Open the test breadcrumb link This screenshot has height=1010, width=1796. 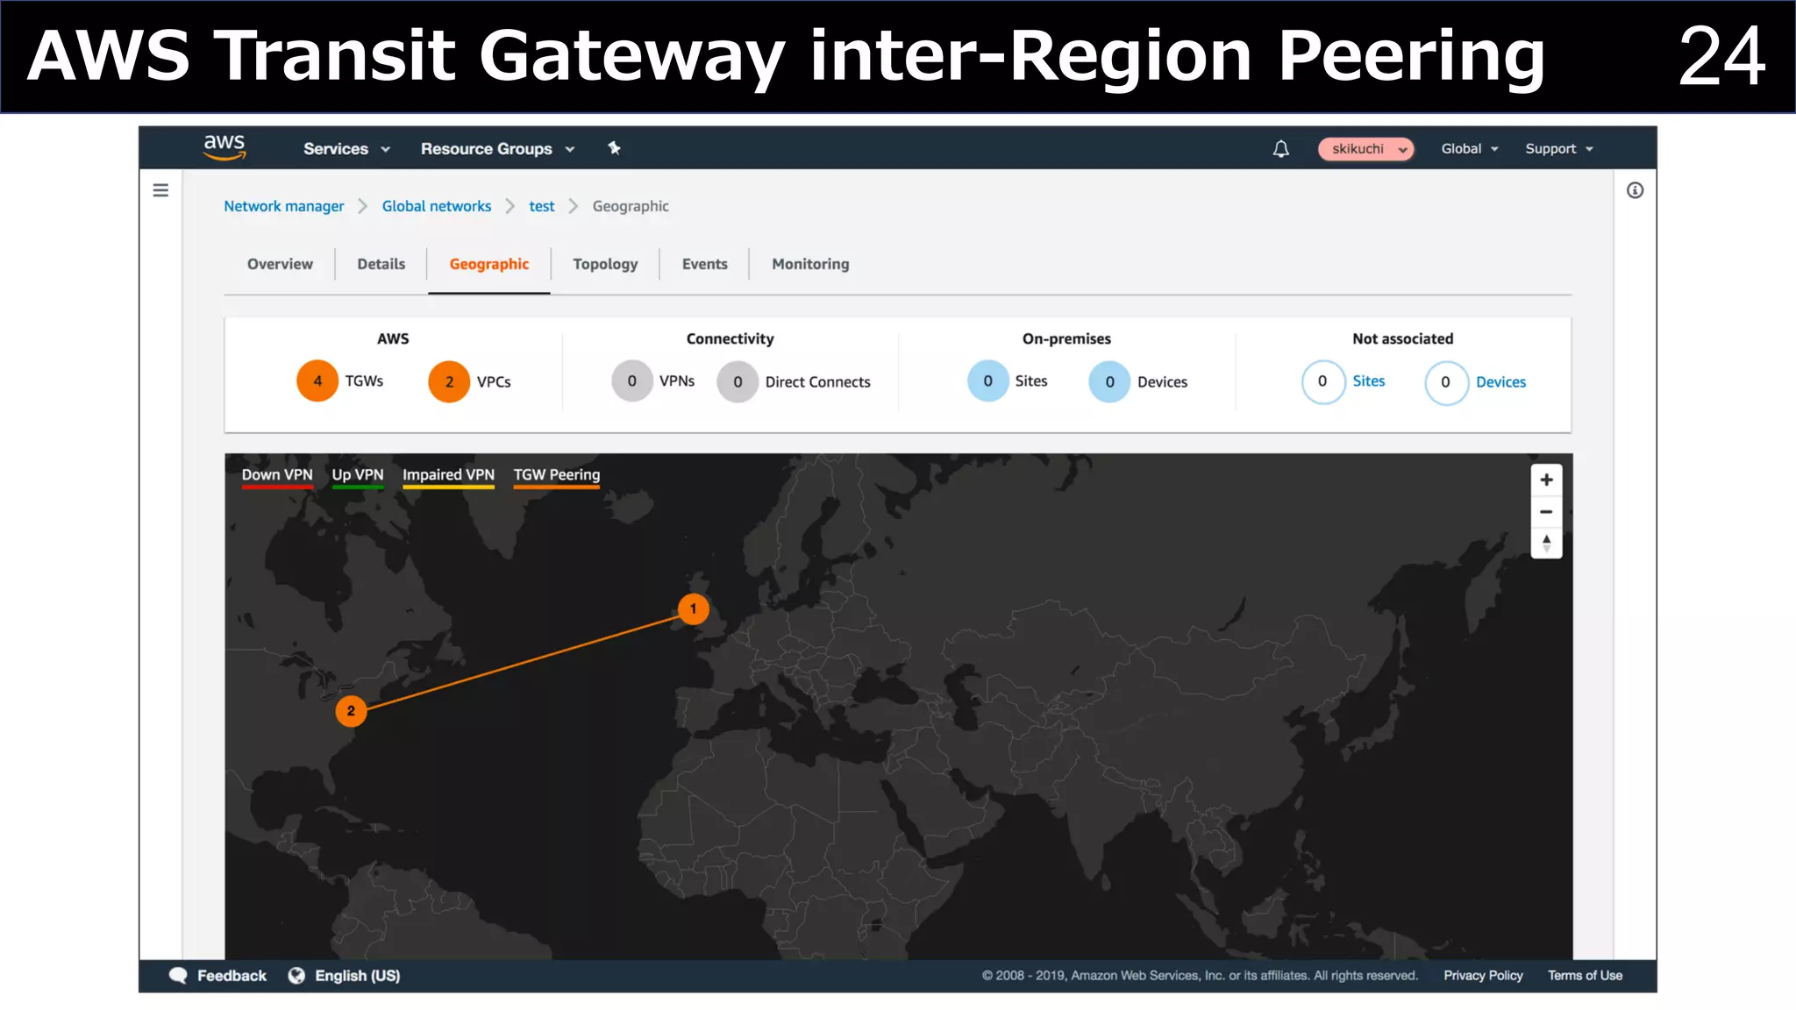click(541, 206)
